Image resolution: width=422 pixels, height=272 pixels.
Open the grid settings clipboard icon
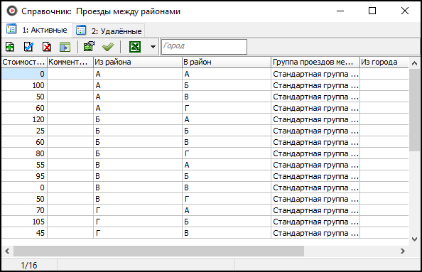[89, 47]
